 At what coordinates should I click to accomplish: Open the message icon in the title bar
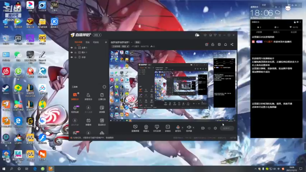[x=205, y=35]
